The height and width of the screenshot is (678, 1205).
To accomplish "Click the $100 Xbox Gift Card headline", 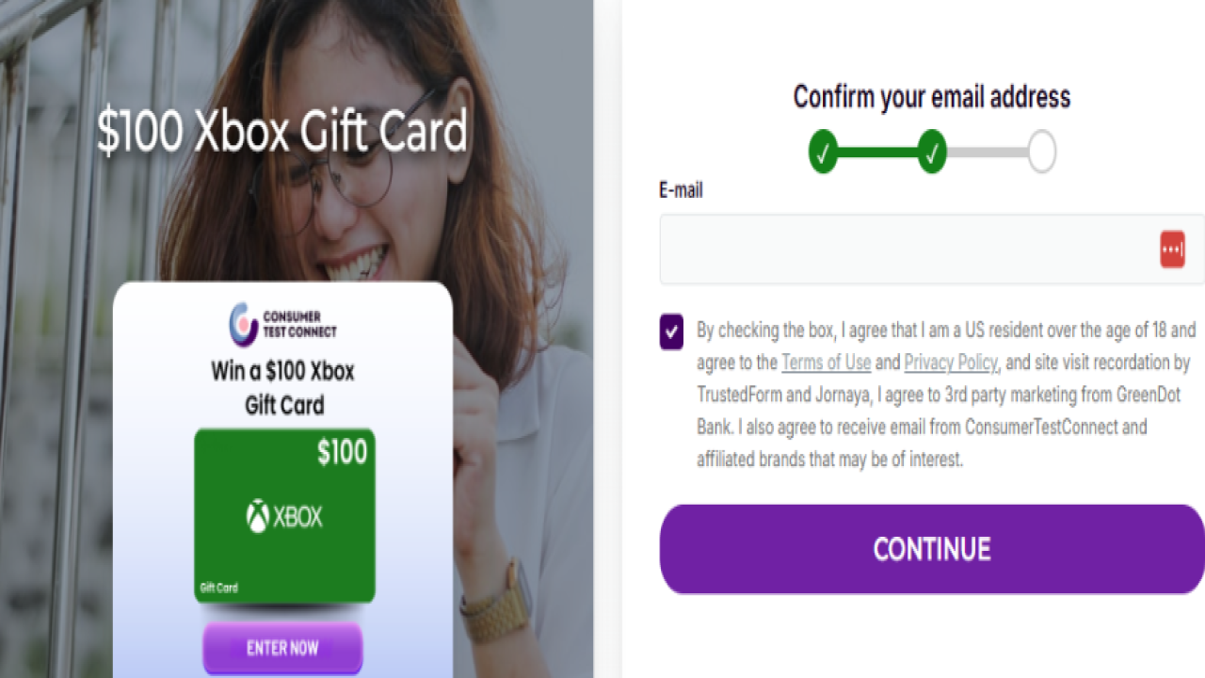I will click(x=282, y=133).
